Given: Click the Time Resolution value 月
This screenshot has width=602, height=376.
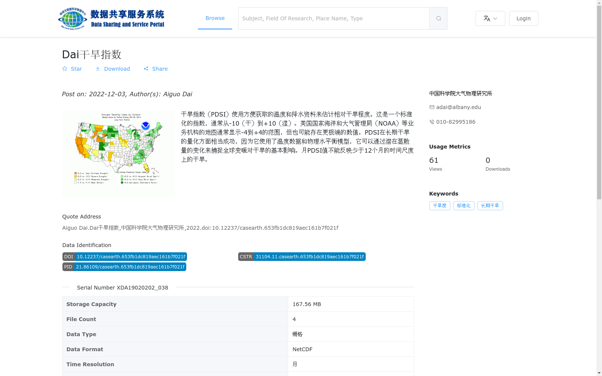Looking at the screenshot, I should [x=295, y=364].
